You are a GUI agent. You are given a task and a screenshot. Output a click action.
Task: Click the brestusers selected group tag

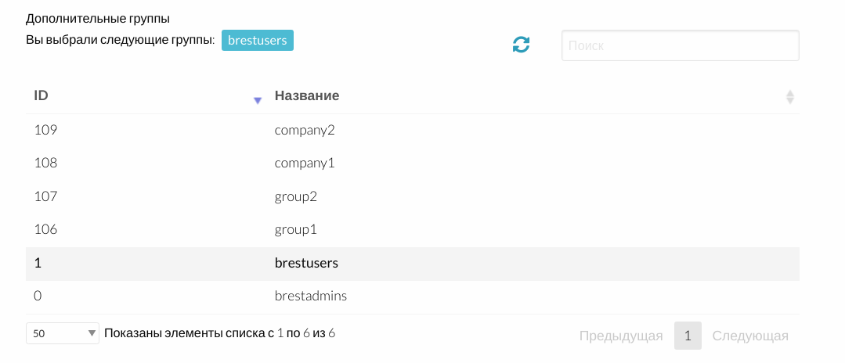(257, 40)
